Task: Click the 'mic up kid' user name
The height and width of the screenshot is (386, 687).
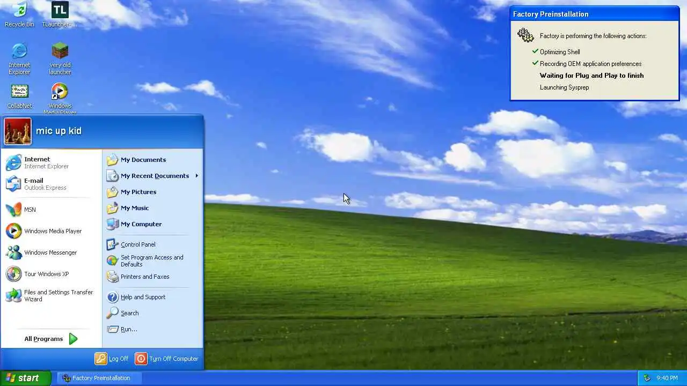Action: [59, 131]
